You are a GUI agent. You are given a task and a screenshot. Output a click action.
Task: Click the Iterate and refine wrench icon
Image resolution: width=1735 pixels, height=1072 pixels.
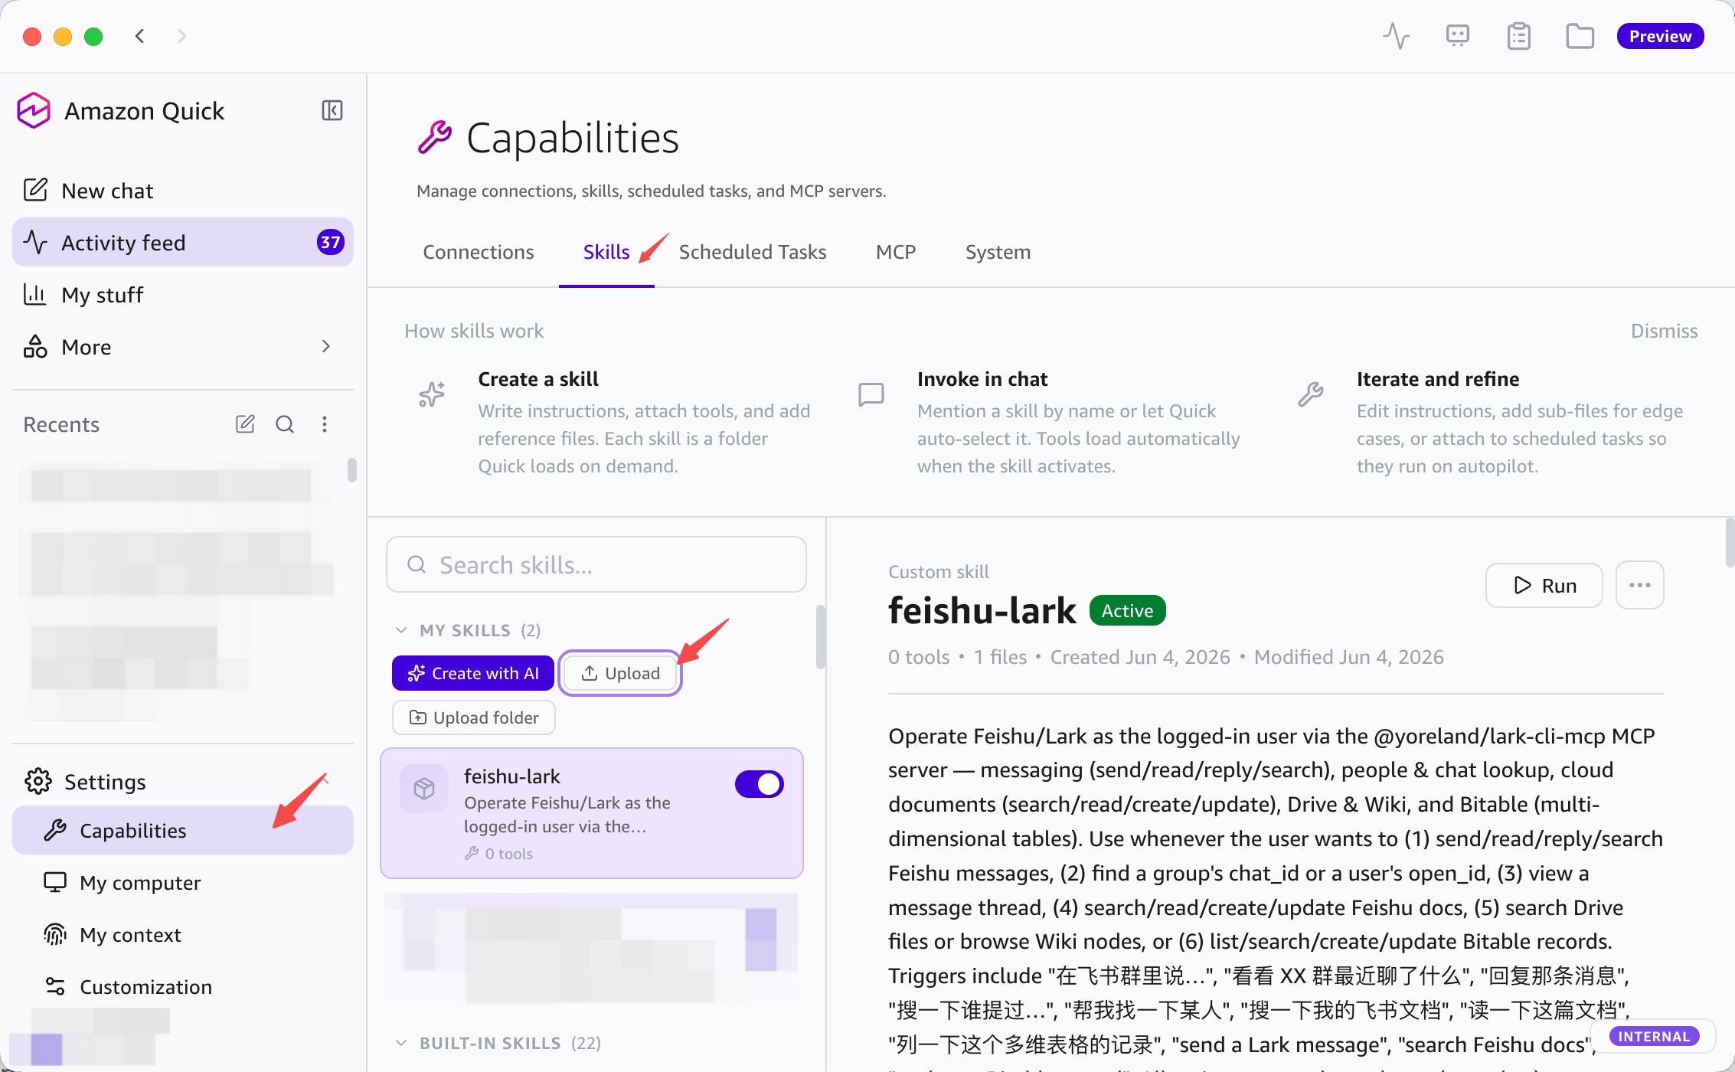click(1311, 394)
